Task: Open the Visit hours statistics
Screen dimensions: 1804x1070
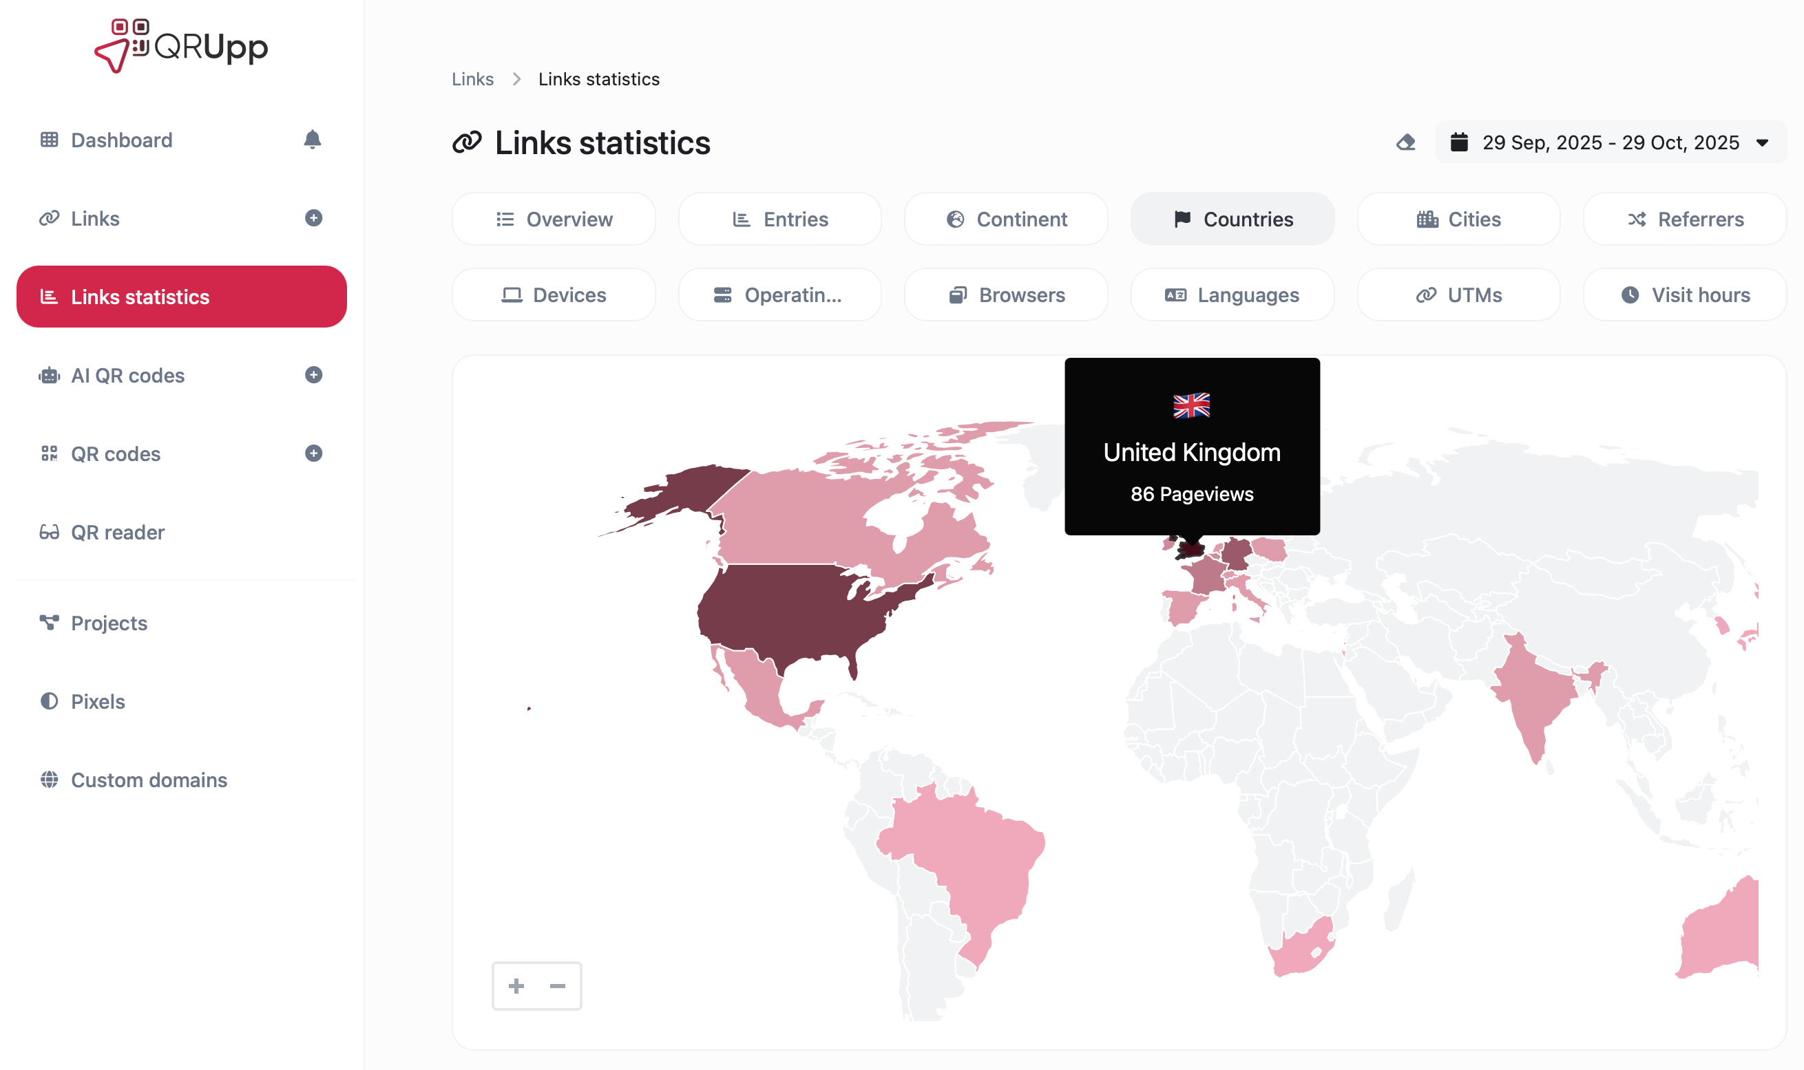Action: pyautogui.click(x=1684, y=295)
